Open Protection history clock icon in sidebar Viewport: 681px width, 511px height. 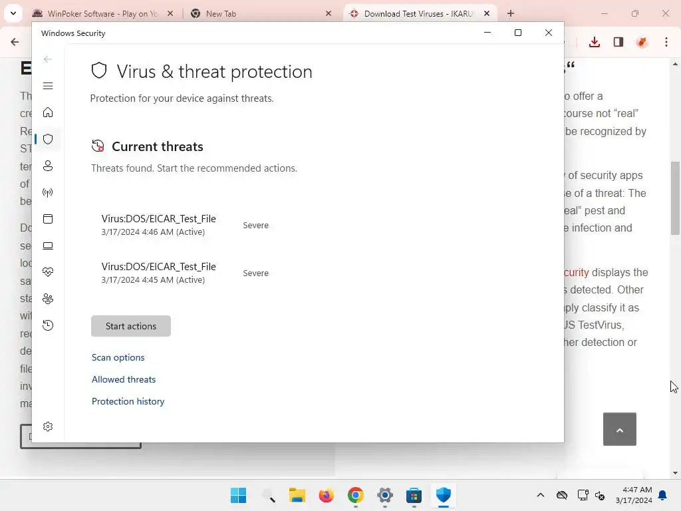pos(48,325)
